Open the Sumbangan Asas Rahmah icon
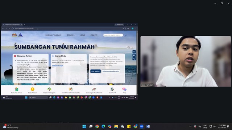This screenshot has height=130, width=232. point(94,89)
